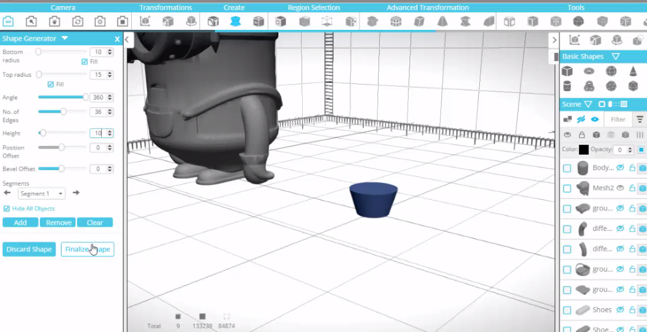Add a cube from Basic Shapes
The width and height of the screenshot is (647, 332).
[x=567, y=71]
